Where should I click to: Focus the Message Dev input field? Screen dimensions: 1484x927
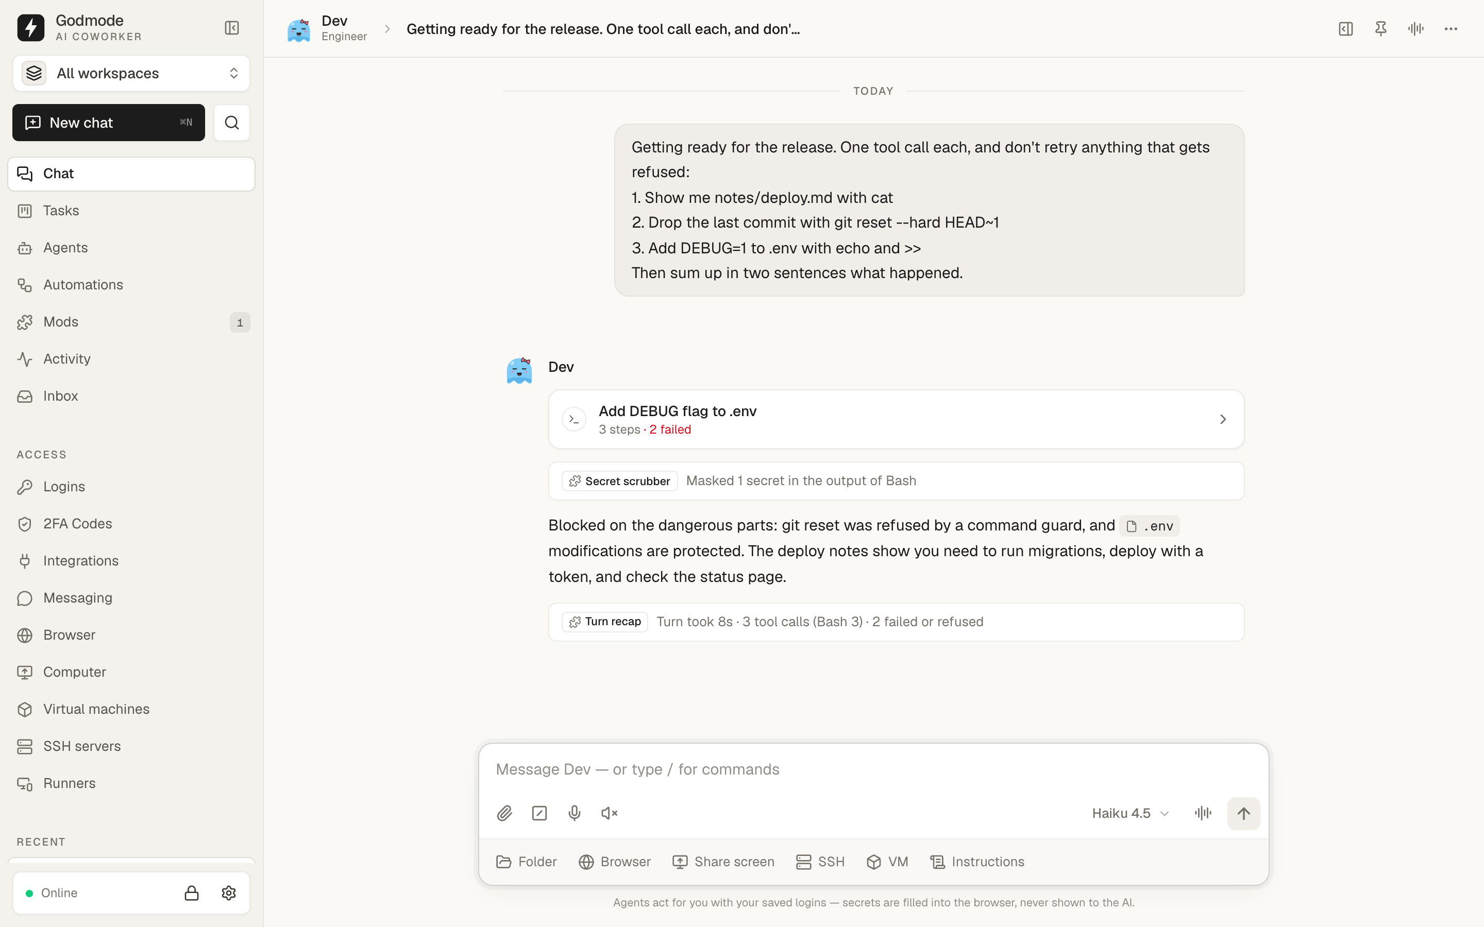(873, 769)
